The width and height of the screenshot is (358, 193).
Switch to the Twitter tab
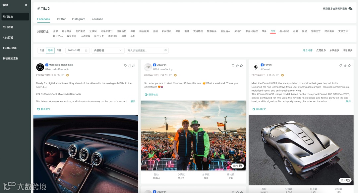pyautogui.click(x=61, y=19)
